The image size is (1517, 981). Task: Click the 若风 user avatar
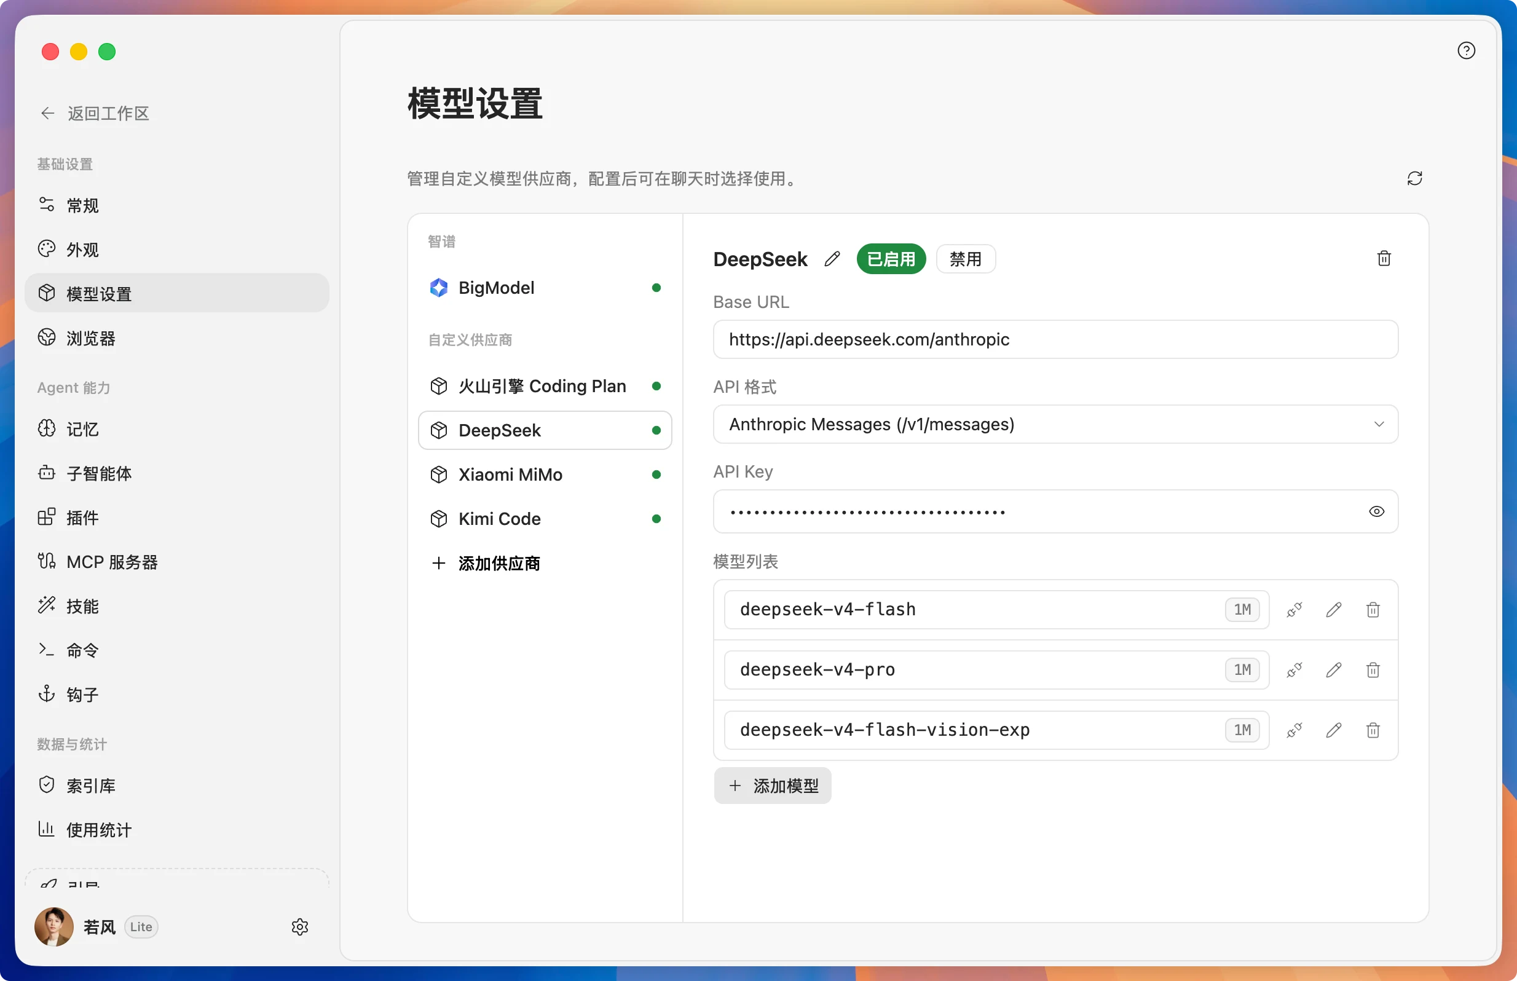click(53, 927)
